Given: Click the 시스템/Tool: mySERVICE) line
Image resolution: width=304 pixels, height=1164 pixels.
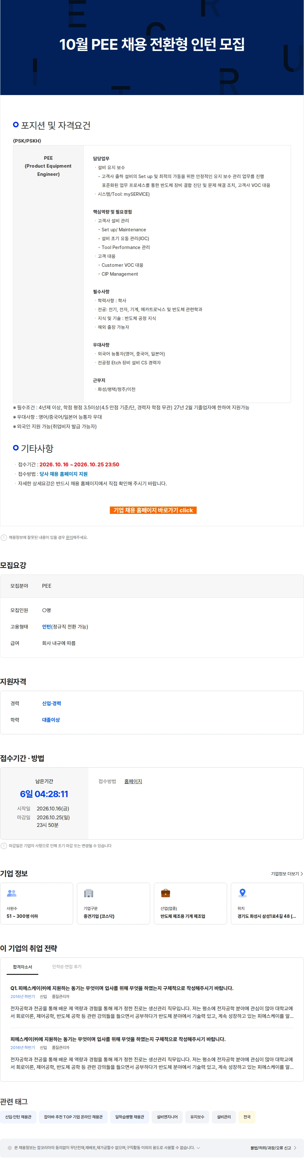Looking at the screenshot, I should [x=123, y=194].
